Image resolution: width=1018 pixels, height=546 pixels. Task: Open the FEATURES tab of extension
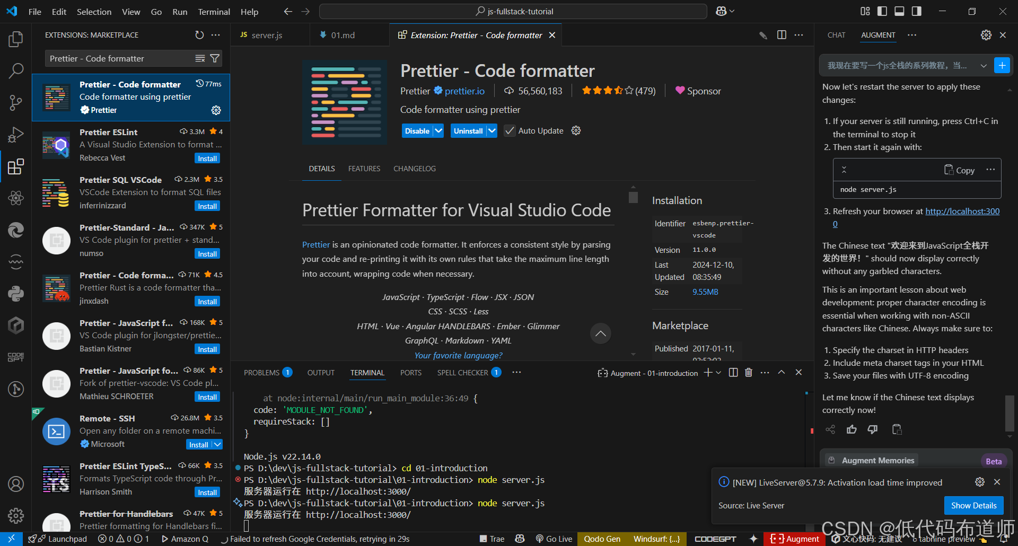pyautogui.click(x=364, y=169)
